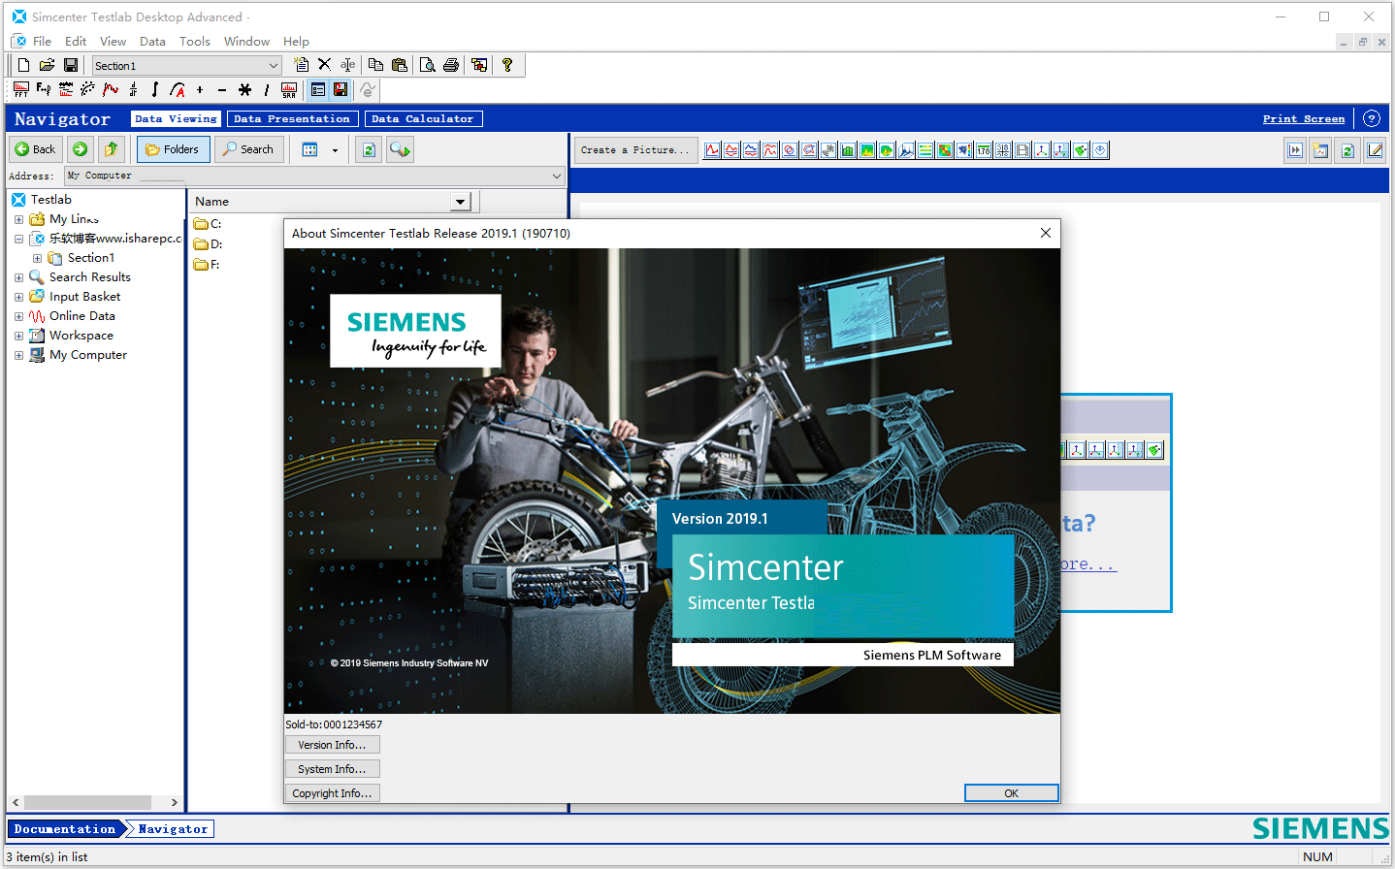This screenshot has height=869, width=1395.
Task: Expand the Search Results tree node
Action: coord(18,277)
